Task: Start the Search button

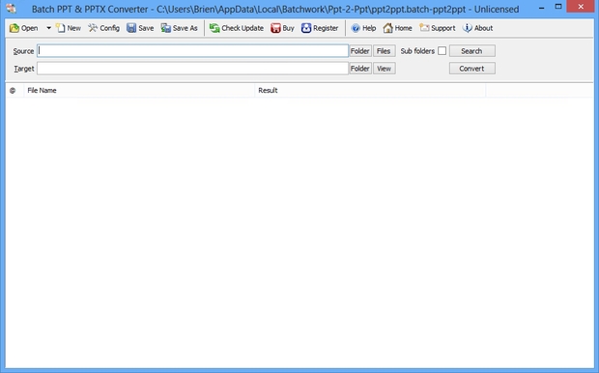Action: click(472, 51)
